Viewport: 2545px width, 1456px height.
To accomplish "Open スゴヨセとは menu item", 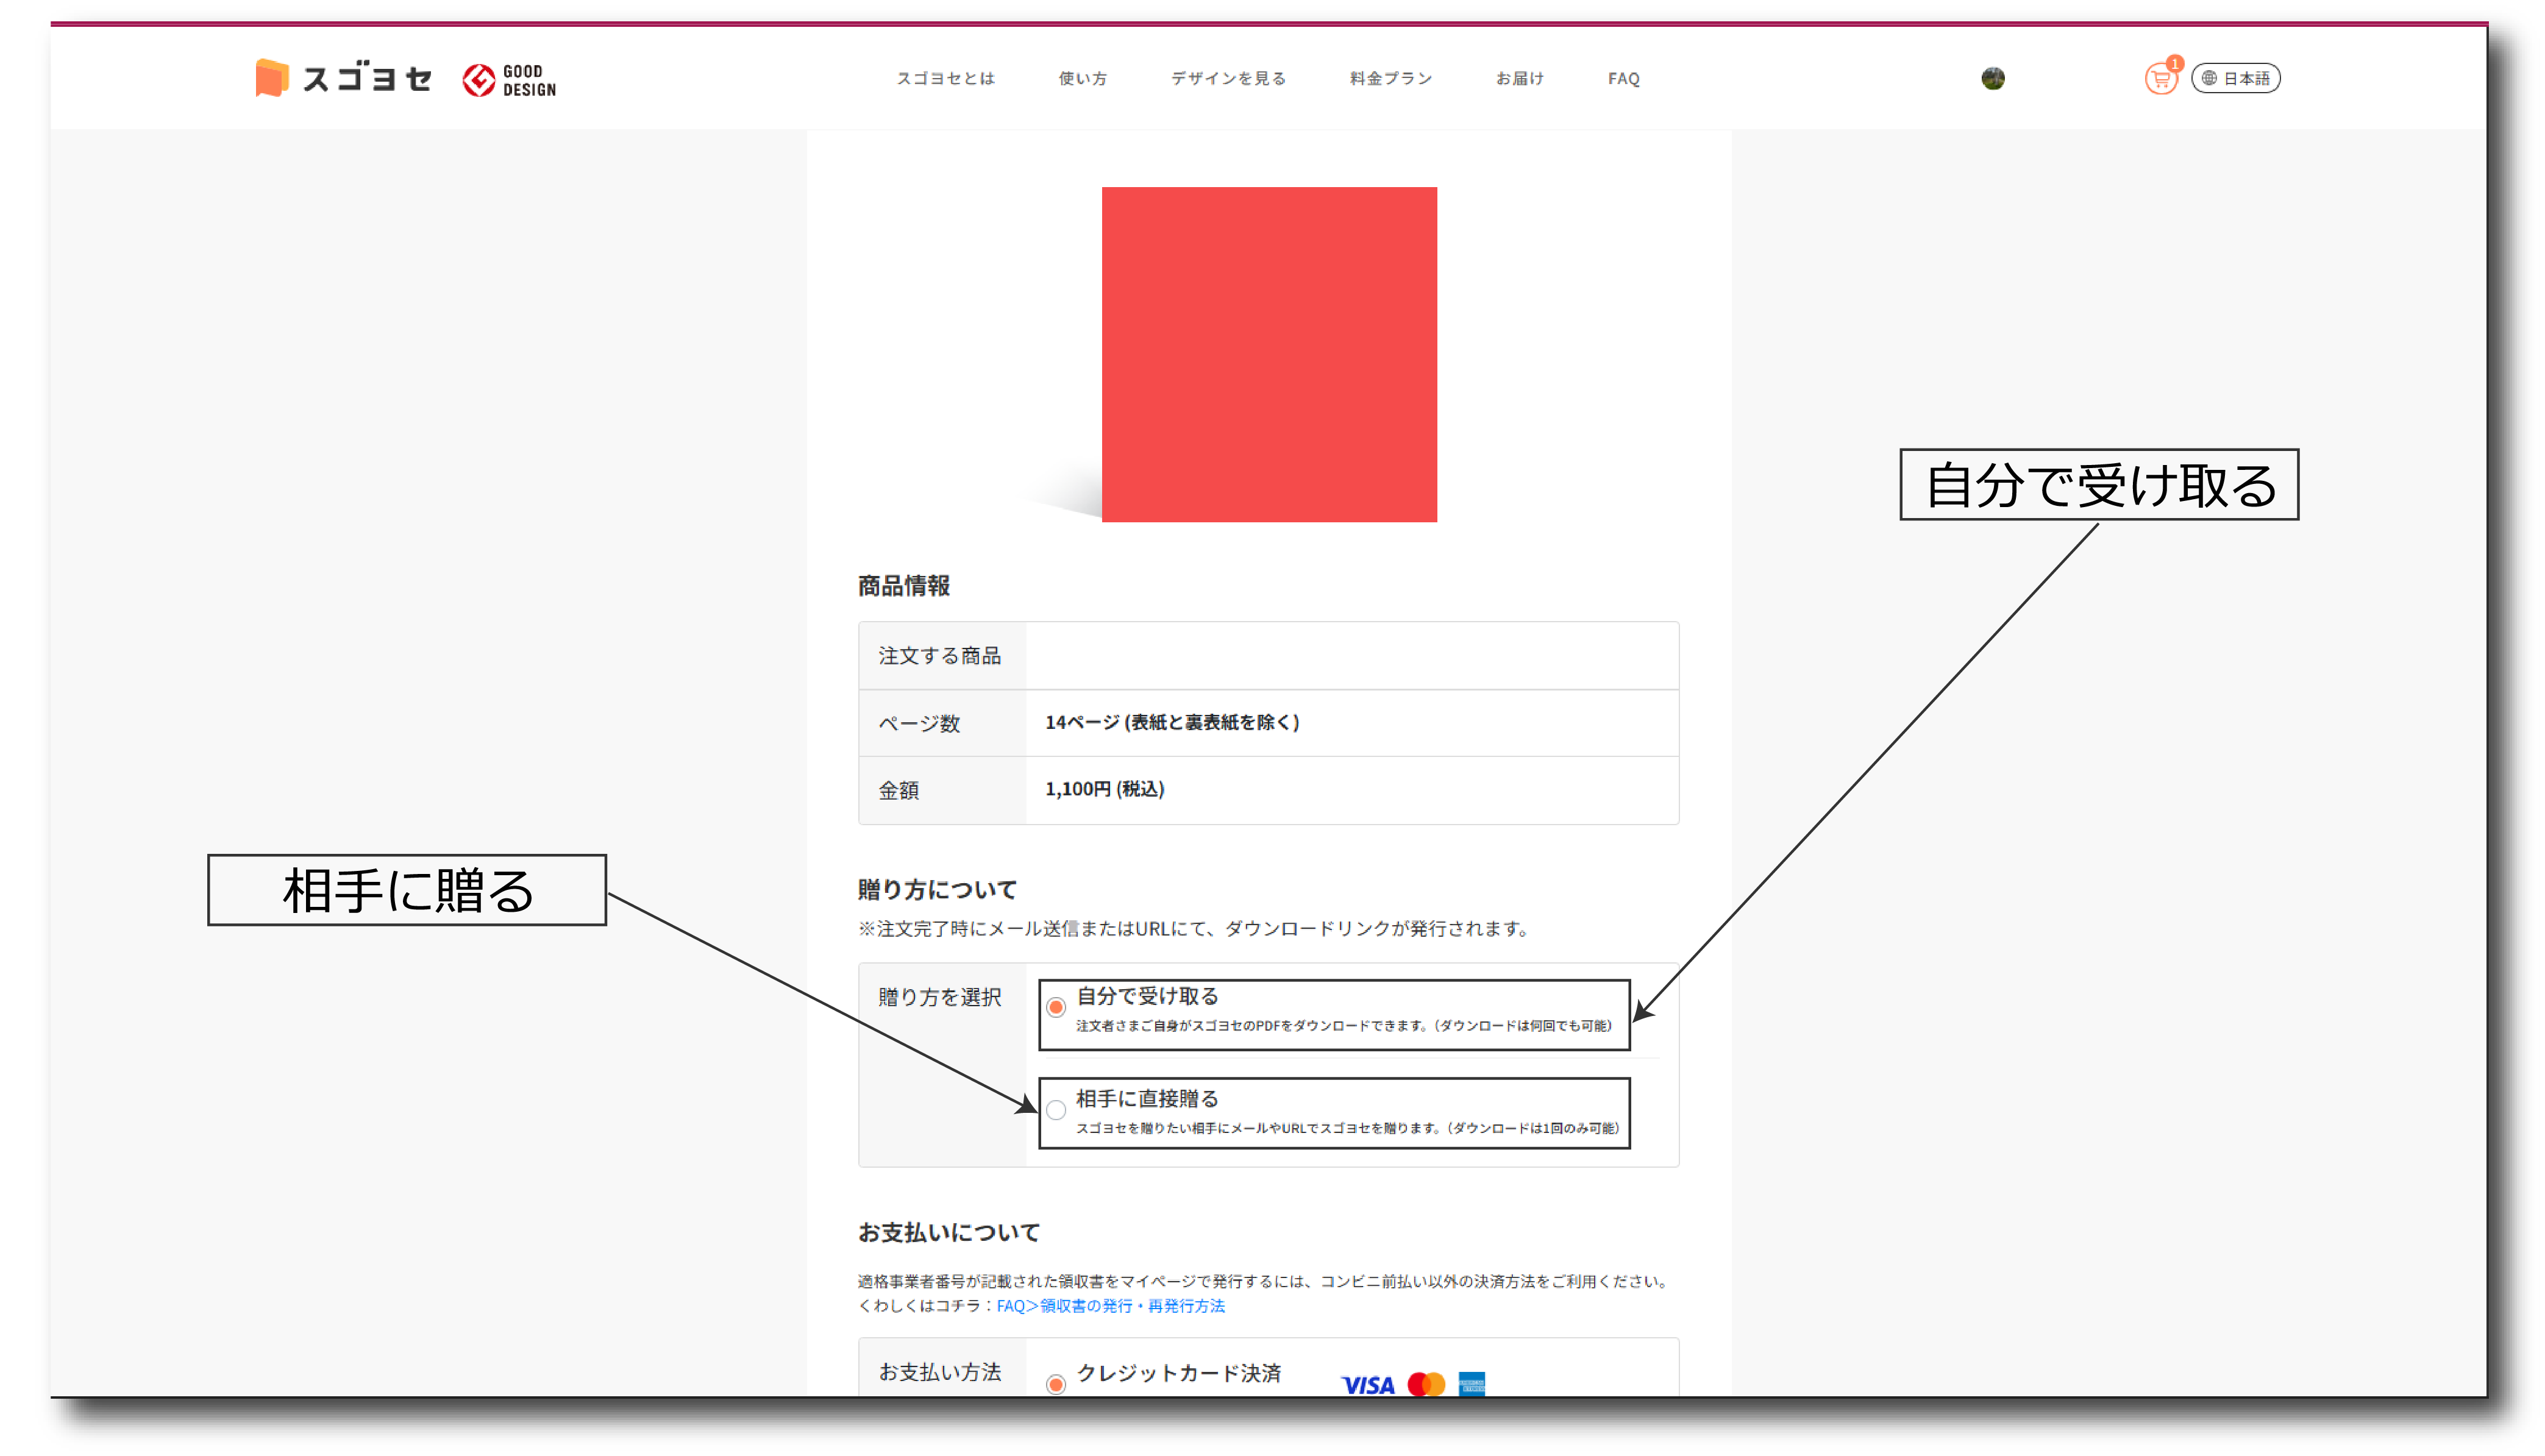I will (945, 78).
